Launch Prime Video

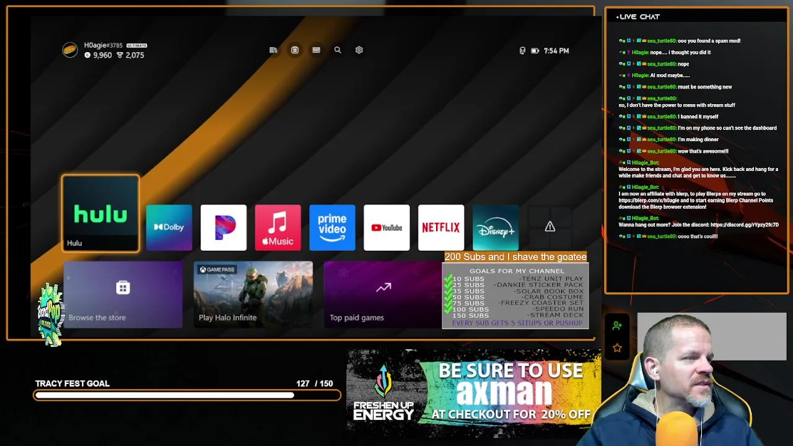(x=332, y=227)
